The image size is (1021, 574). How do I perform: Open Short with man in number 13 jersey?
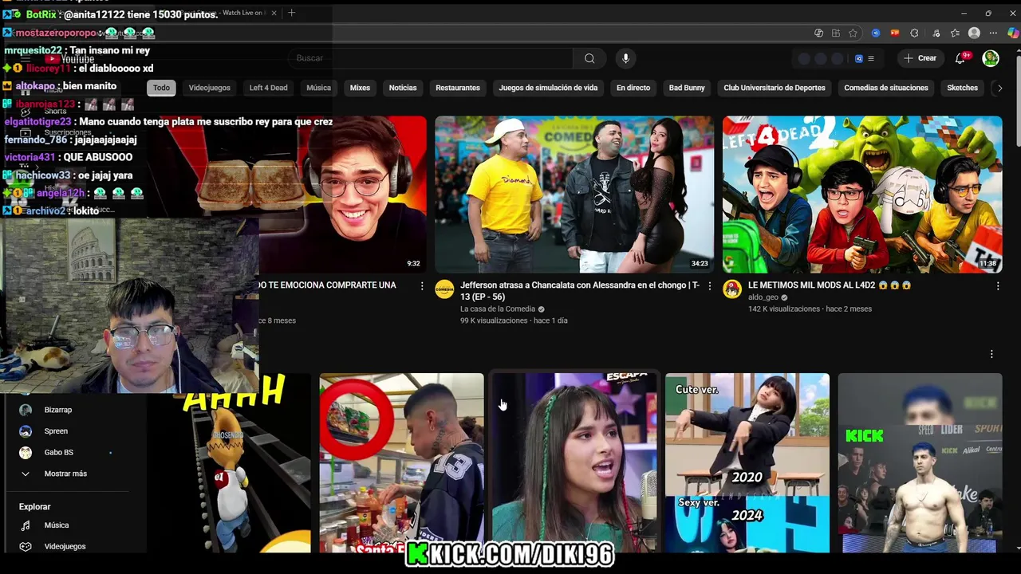coord(401,462)
